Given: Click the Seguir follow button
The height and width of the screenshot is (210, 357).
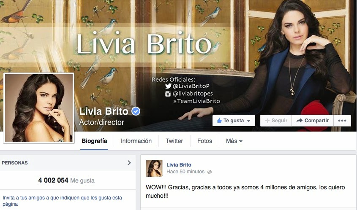Looking at the screenshot, I should (x=276, y=121).
